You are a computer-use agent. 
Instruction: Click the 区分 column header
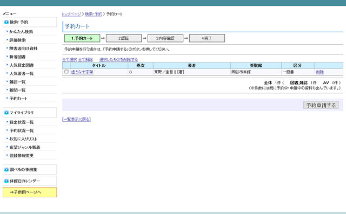(x=297, y=66)
